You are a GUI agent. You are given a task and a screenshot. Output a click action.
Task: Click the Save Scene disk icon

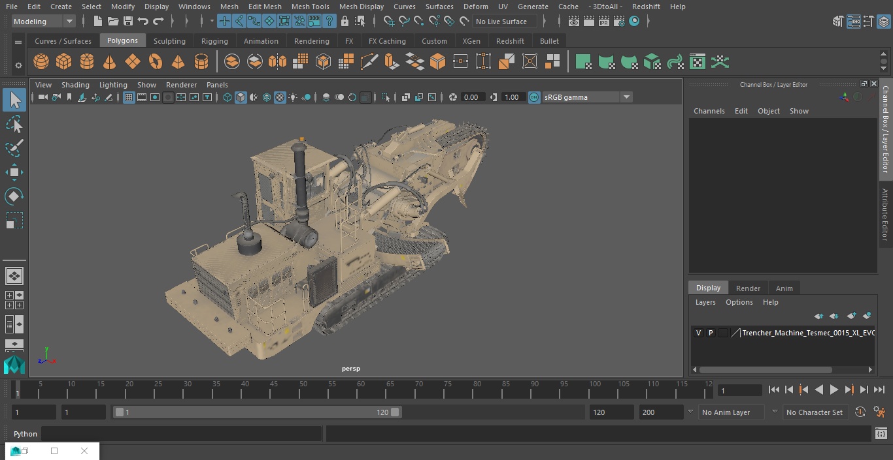(128, 22)
